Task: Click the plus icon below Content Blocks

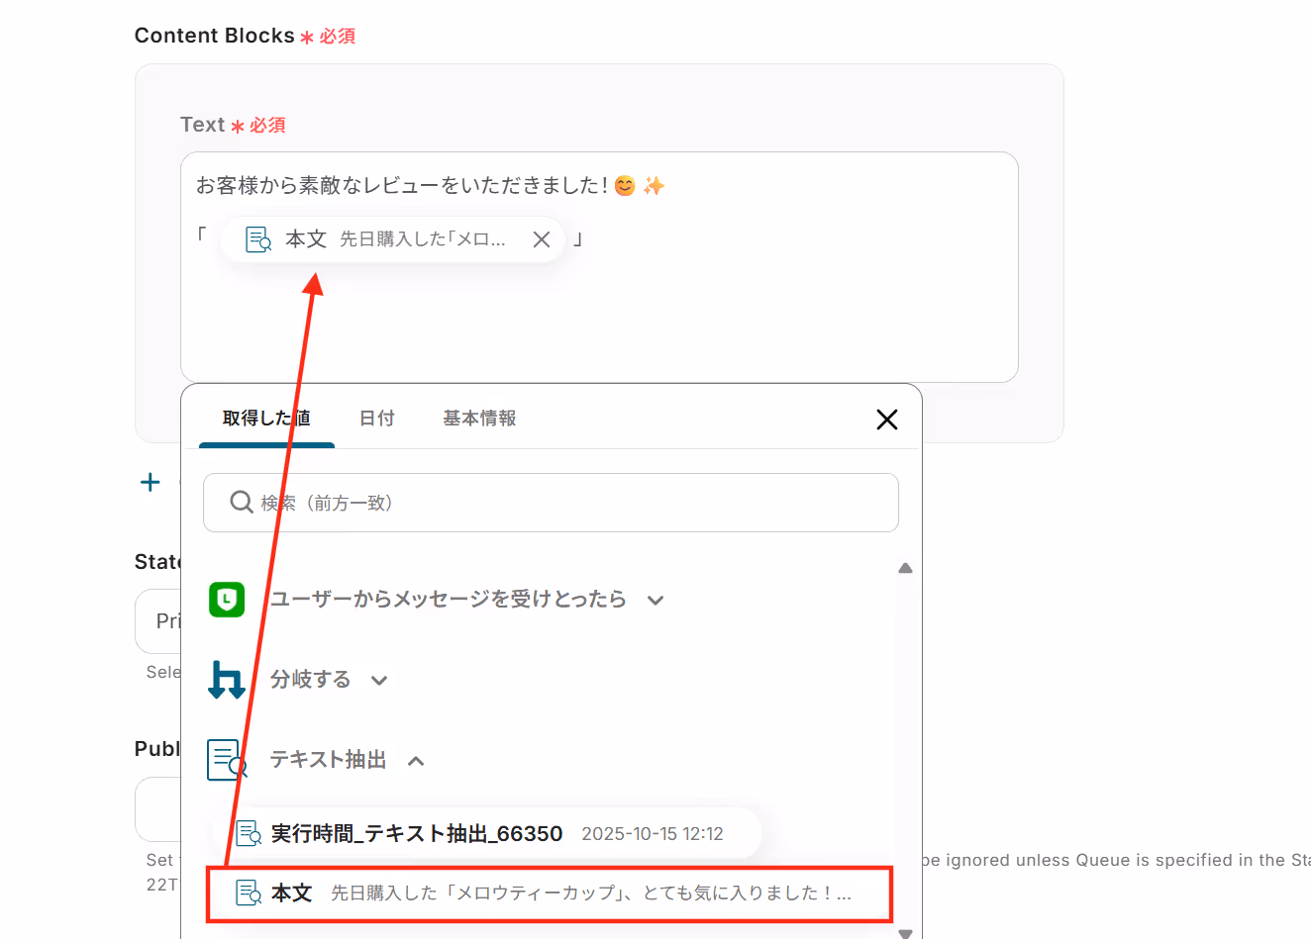Action: tap(151, 482)
